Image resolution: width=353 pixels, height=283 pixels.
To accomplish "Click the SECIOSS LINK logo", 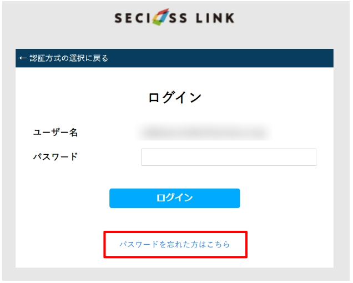I will 174,17.
